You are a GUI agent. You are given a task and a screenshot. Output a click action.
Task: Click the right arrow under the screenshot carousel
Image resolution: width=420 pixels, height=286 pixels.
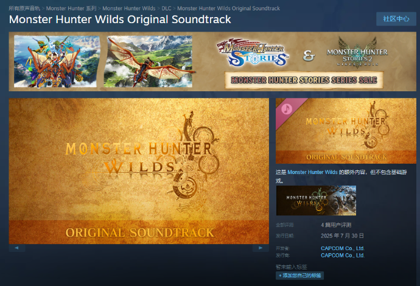tap(261, 248)
